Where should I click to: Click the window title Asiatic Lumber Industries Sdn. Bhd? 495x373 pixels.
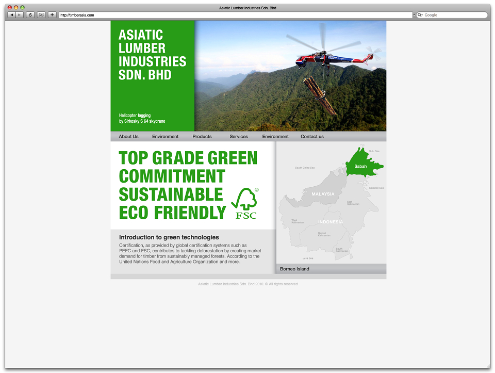pyautogui.click(x=247, y=8)
